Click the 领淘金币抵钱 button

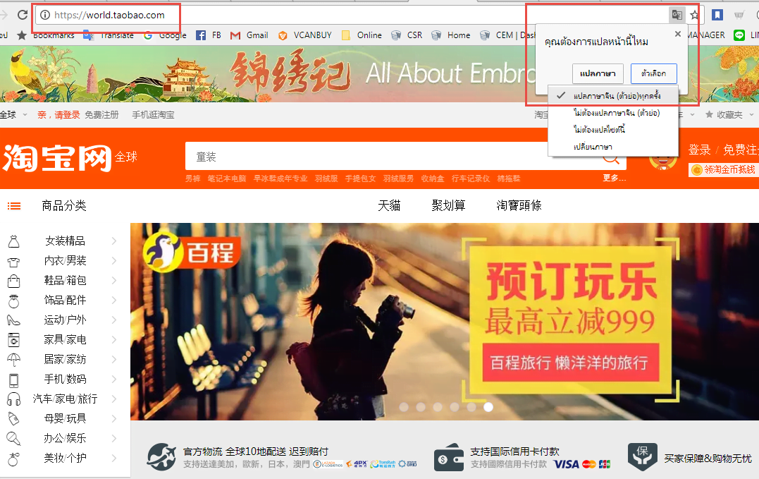[724, 169]
